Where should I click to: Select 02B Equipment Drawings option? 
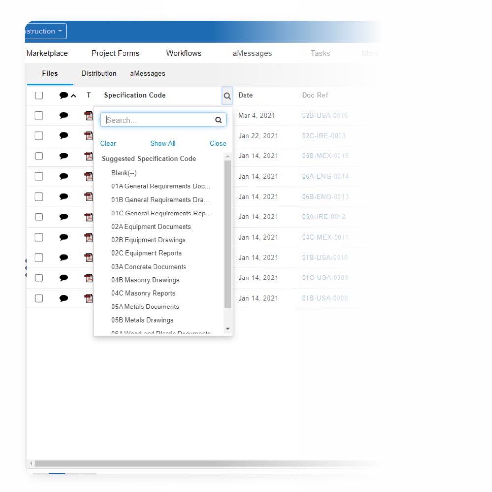[148, 240]
